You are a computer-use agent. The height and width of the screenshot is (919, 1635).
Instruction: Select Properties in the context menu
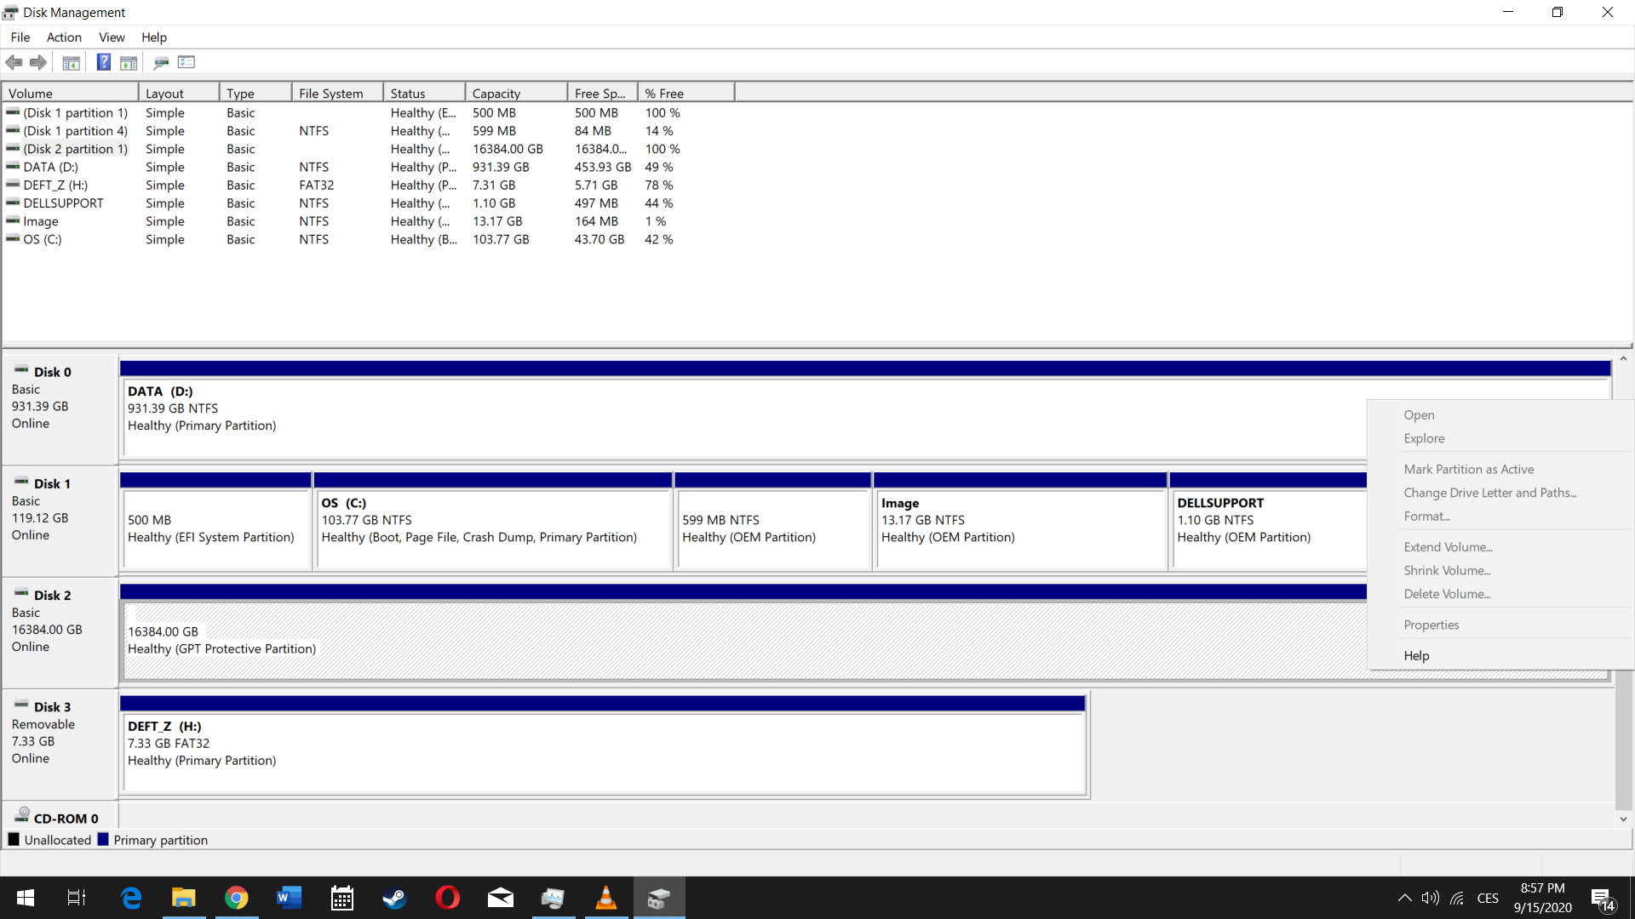coord(1431,625)
